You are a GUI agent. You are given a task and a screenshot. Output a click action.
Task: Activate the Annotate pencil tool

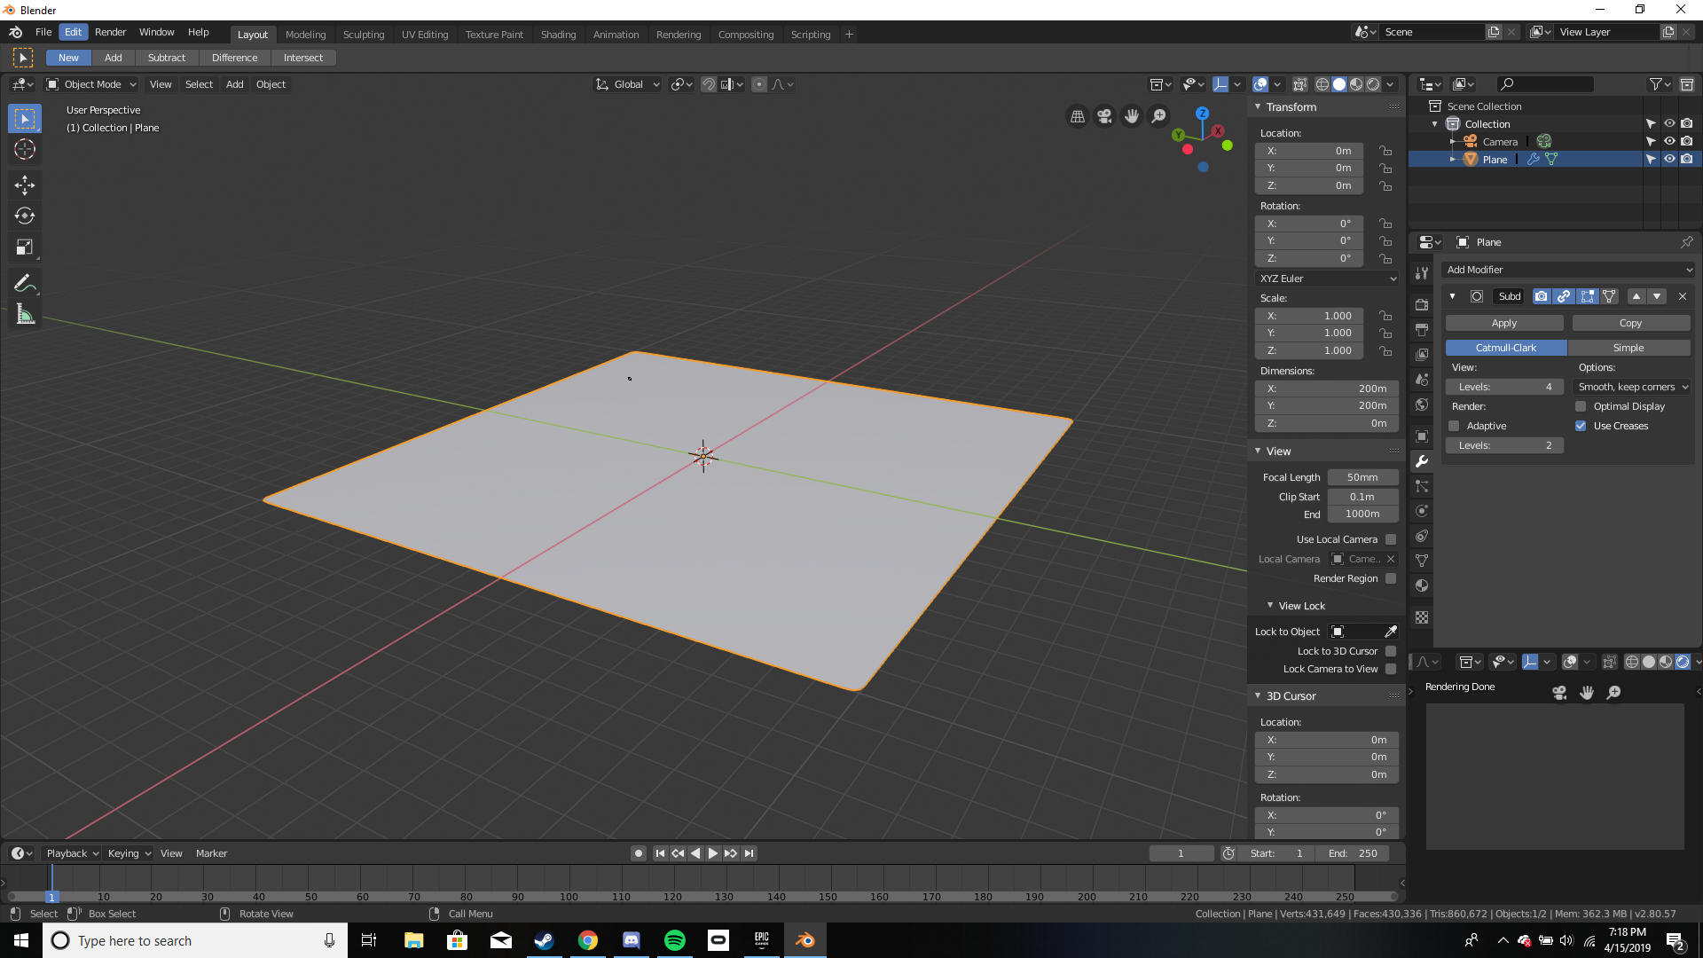click(x=25, y=283)
